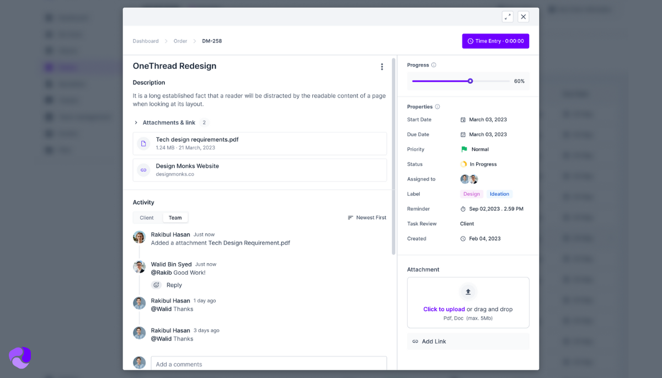This screenshot has height=378, width=662.
Task: Open the calendar icon next to Start Date
Action: pyautogui.click(x=463, y=119)
